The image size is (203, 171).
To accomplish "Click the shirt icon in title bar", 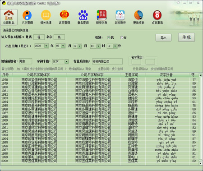I will [x=178, y=3].
